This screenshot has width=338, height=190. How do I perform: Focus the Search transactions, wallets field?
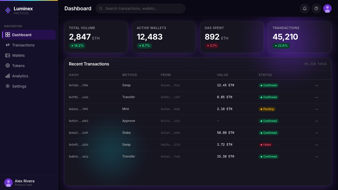140,8
